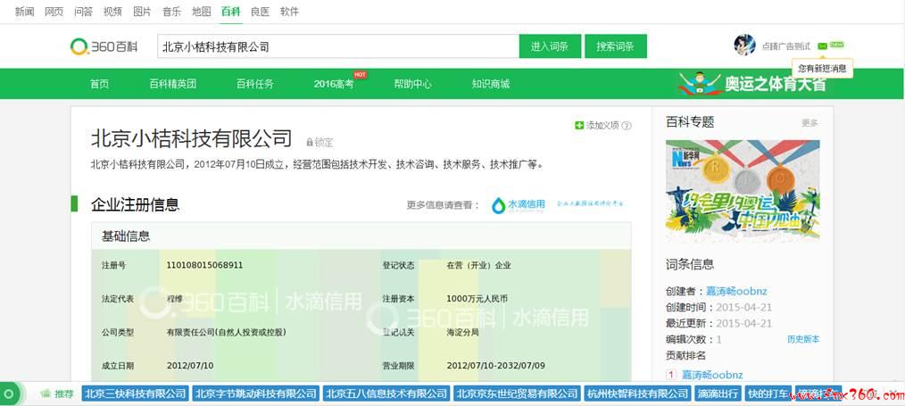The height and width of the screenshot is (406, 905).
Task: Switch to the 音乐 tab
Action: coord(171,12)
